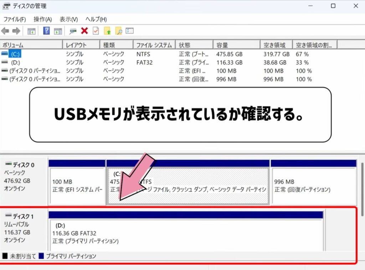Click the Back navigation arrow icon
Image resolution: width=365 pixels, height=270 pixels.
(5, 31)
